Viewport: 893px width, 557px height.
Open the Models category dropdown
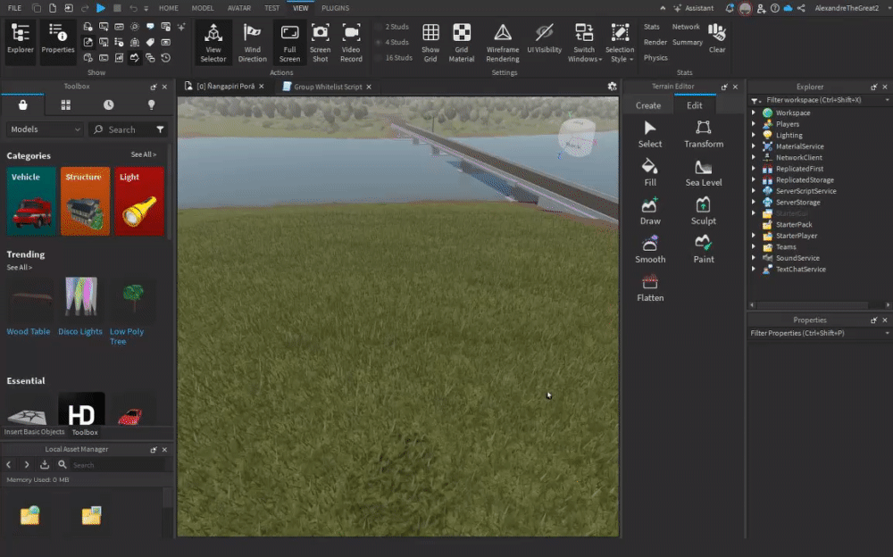(45, 129)
